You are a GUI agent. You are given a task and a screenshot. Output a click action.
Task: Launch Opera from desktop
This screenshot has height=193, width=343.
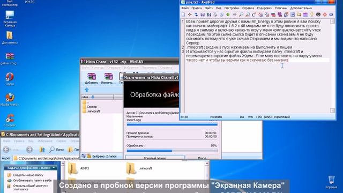coord(10,79)
